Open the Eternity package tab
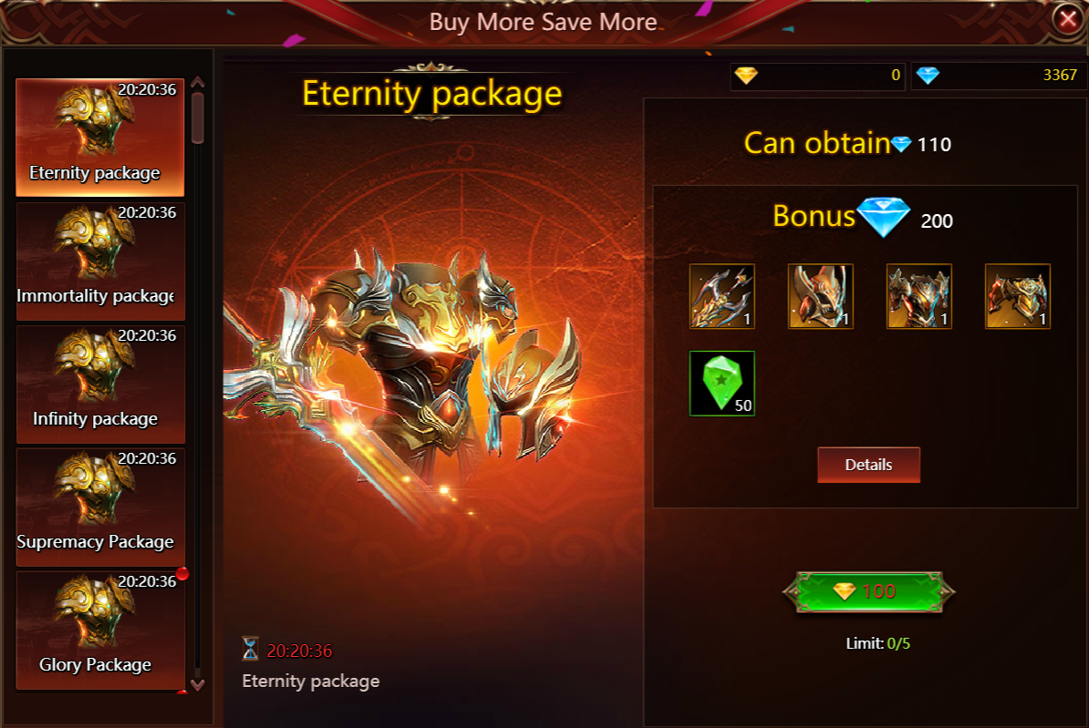 pos(100,138)
